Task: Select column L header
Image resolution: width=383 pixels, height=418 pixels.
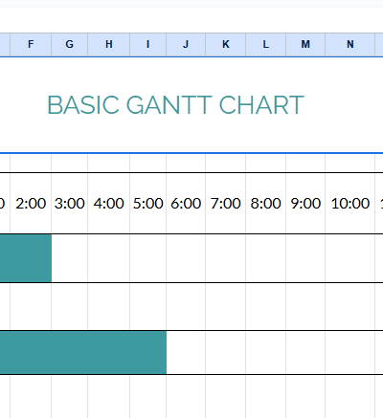Action: pyautogui.click(x=266, y=44)
